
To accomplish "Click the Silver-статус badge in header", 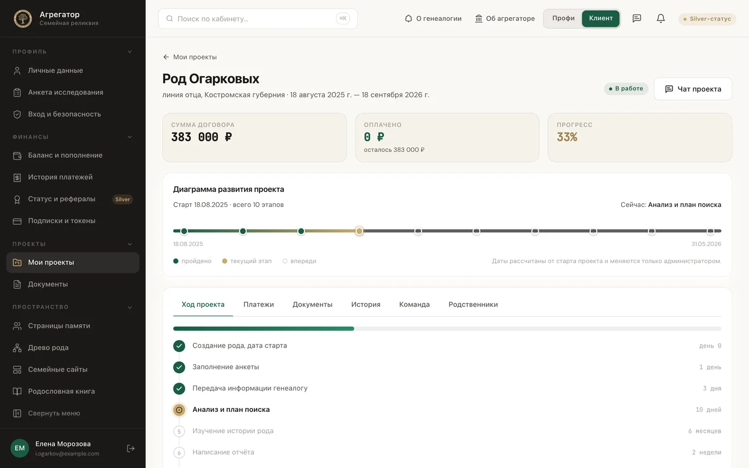I will point(707,19).
